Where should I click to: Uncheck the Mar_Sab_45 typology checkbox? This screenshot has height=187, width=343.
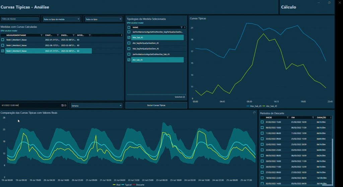click(x=129, y=37)
